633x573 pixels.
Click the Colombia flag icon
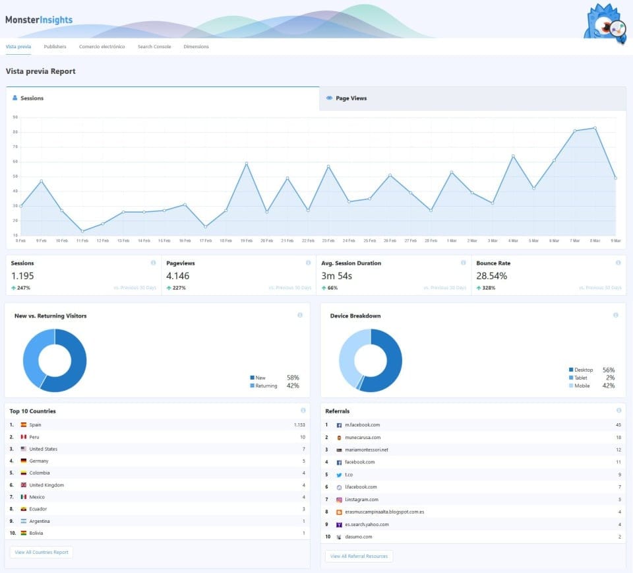click(x=24, y=473)
